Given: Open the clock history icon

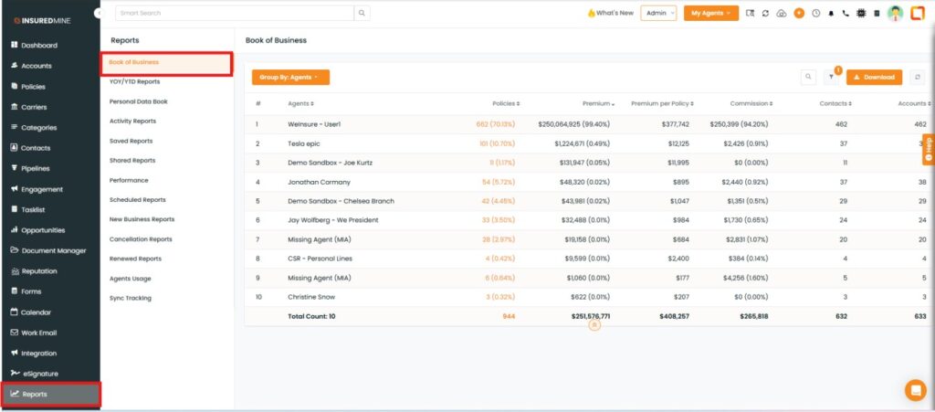Looking at the screenshot, I should (815, 14).
